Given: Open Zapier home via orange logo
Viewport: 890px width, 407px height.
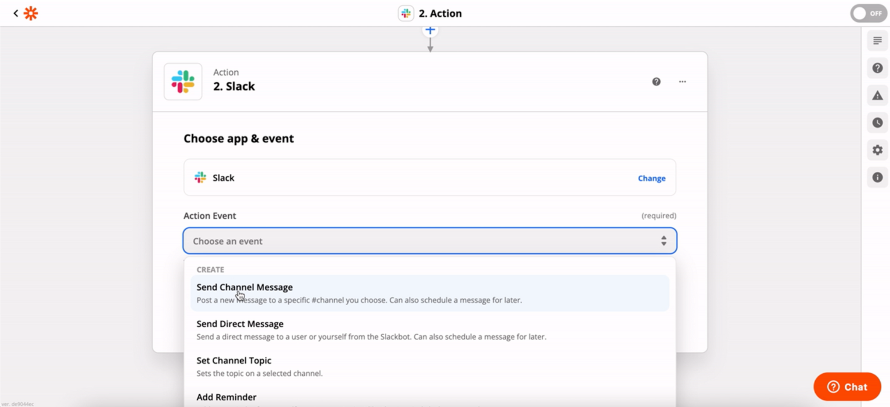Looking at the screenshot, I should point(31,13).
